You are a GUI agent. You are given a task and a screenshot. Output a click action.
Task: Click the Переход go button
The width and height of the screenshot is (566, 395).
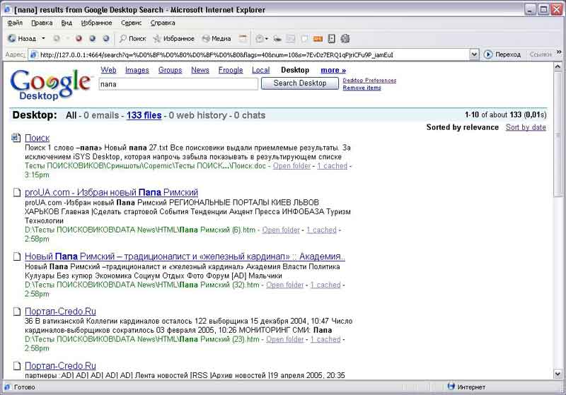(x=502, y=55)
